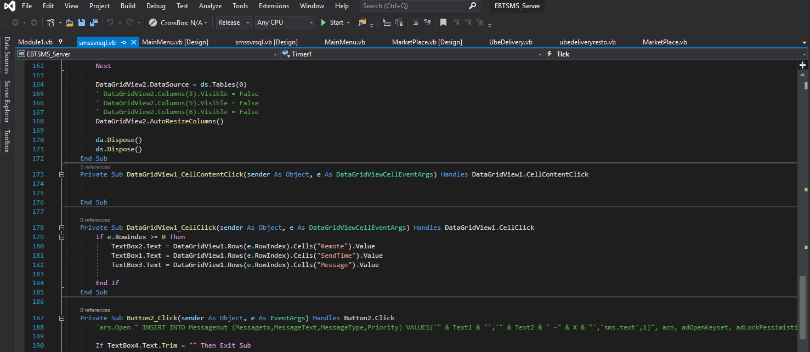810x352 pixels.
Task: Click the search magnifier icon
Action: tap(473, 6)
